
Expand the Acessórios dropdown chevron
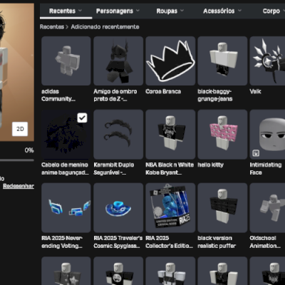(239, 11)
